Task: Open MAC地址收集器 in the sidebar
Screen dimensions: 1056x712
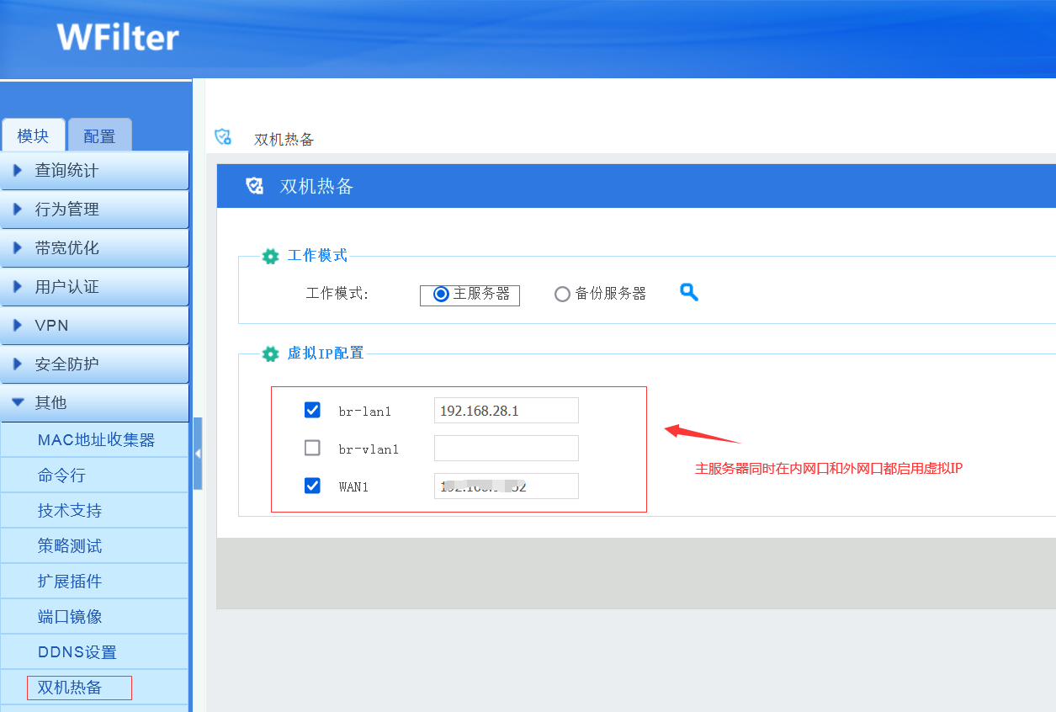Action: pyautogui.click(x=96, y=440)
